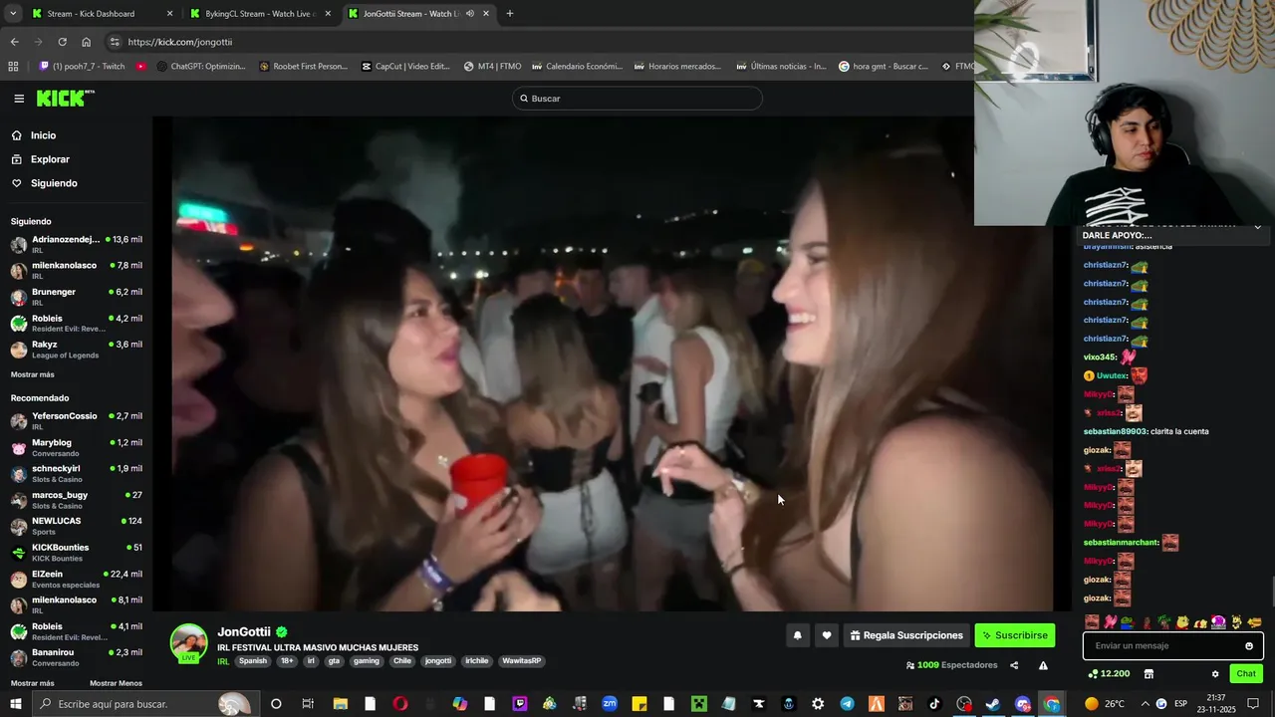Click the browser address bar URL
The width and height of the screenshot is (1275, 717).
pos(180,42)
